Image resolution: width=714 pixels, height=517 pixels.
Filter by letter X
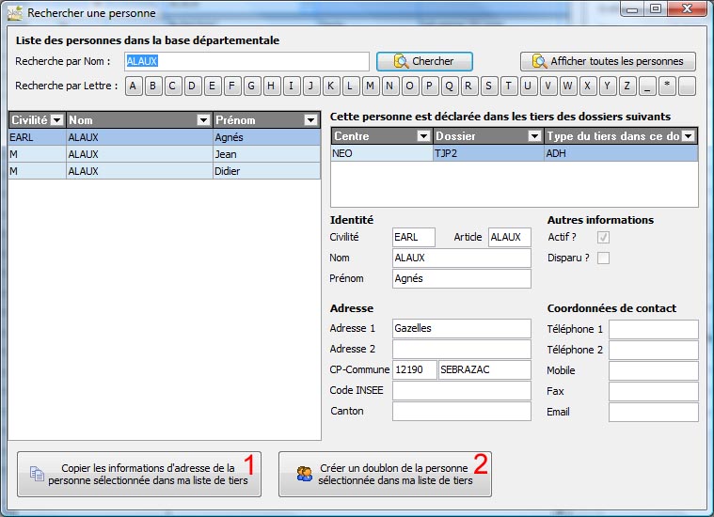click(x=588, y=86)
